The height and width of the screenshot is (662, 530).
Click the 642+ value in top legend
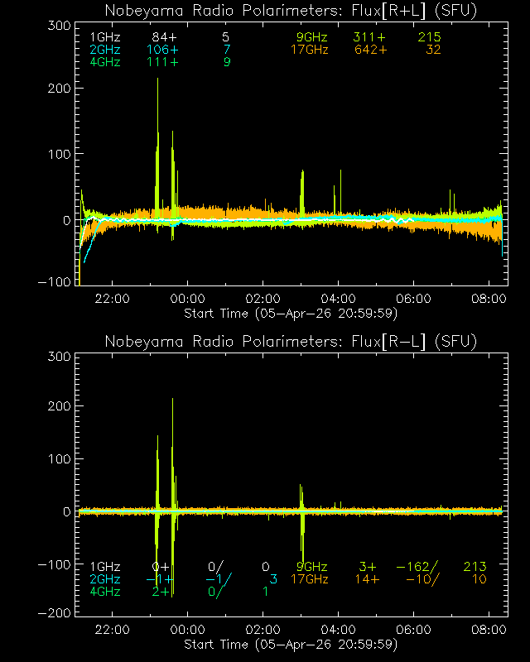[370, 50]
